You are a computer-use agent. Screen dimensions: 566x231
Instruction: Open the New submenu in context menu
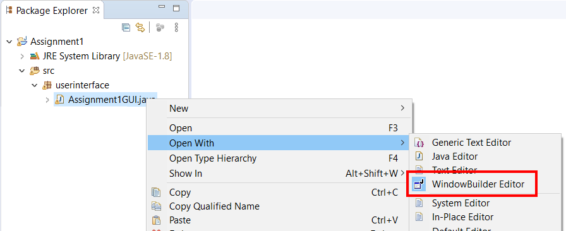coord(279,109)
